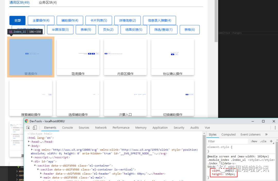Collapse the div id="app" node
Screen dimensions: 278x181
[32, 161]
